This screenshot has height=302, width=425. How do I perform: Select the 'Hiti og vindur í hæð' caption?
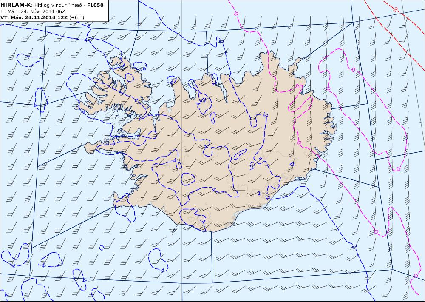[x=58, y=5]
